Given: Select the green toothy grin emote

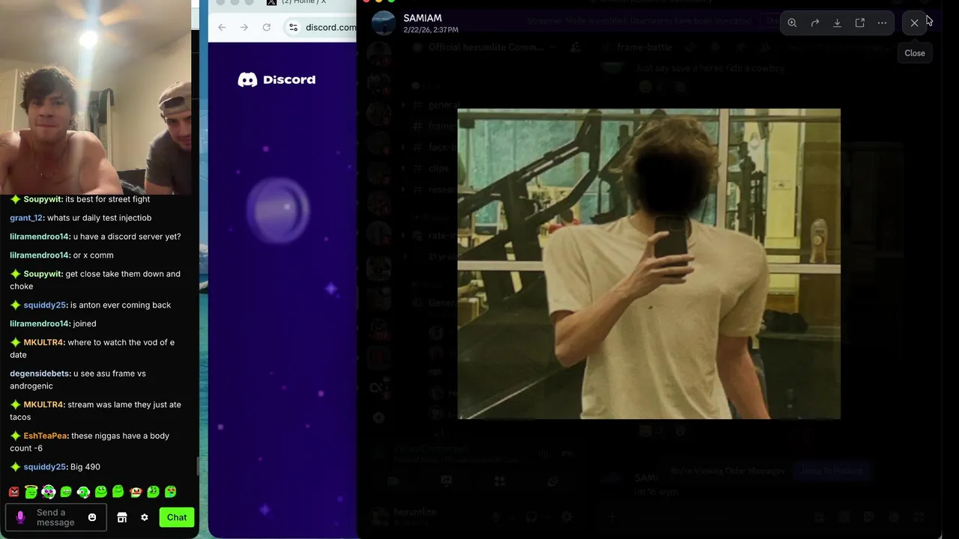Looking at the screenshot, I should [66, 492].
